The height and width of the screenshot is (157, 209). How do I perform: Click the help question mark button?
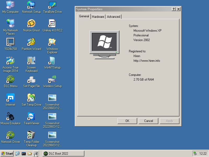point(173,9)
